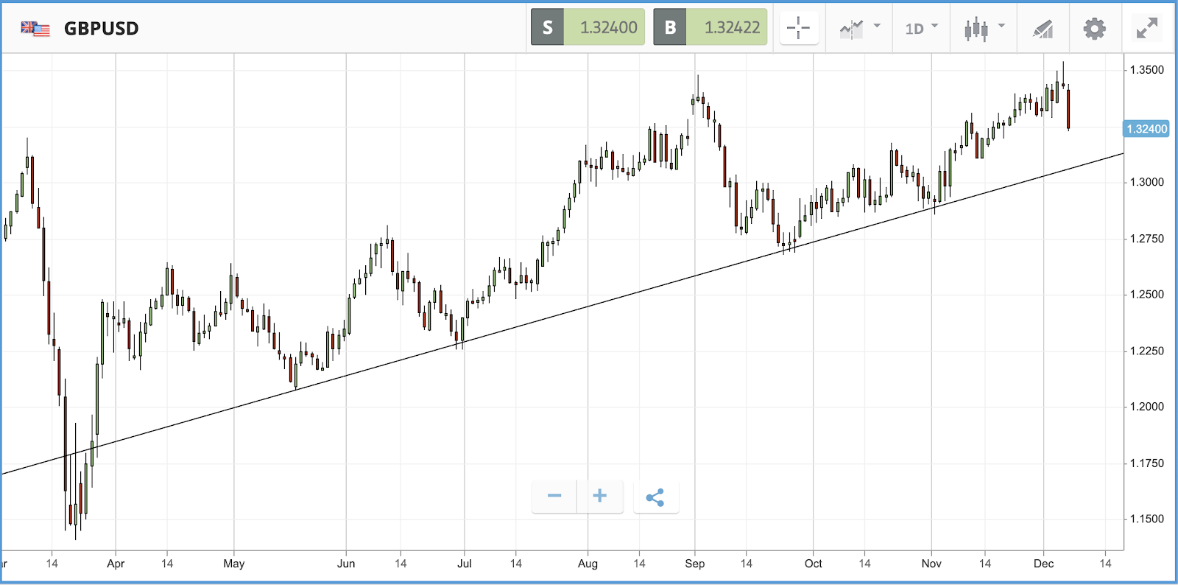Click the Sell button at 1.32400
The image size is (1178, 585).
[588, 27]
